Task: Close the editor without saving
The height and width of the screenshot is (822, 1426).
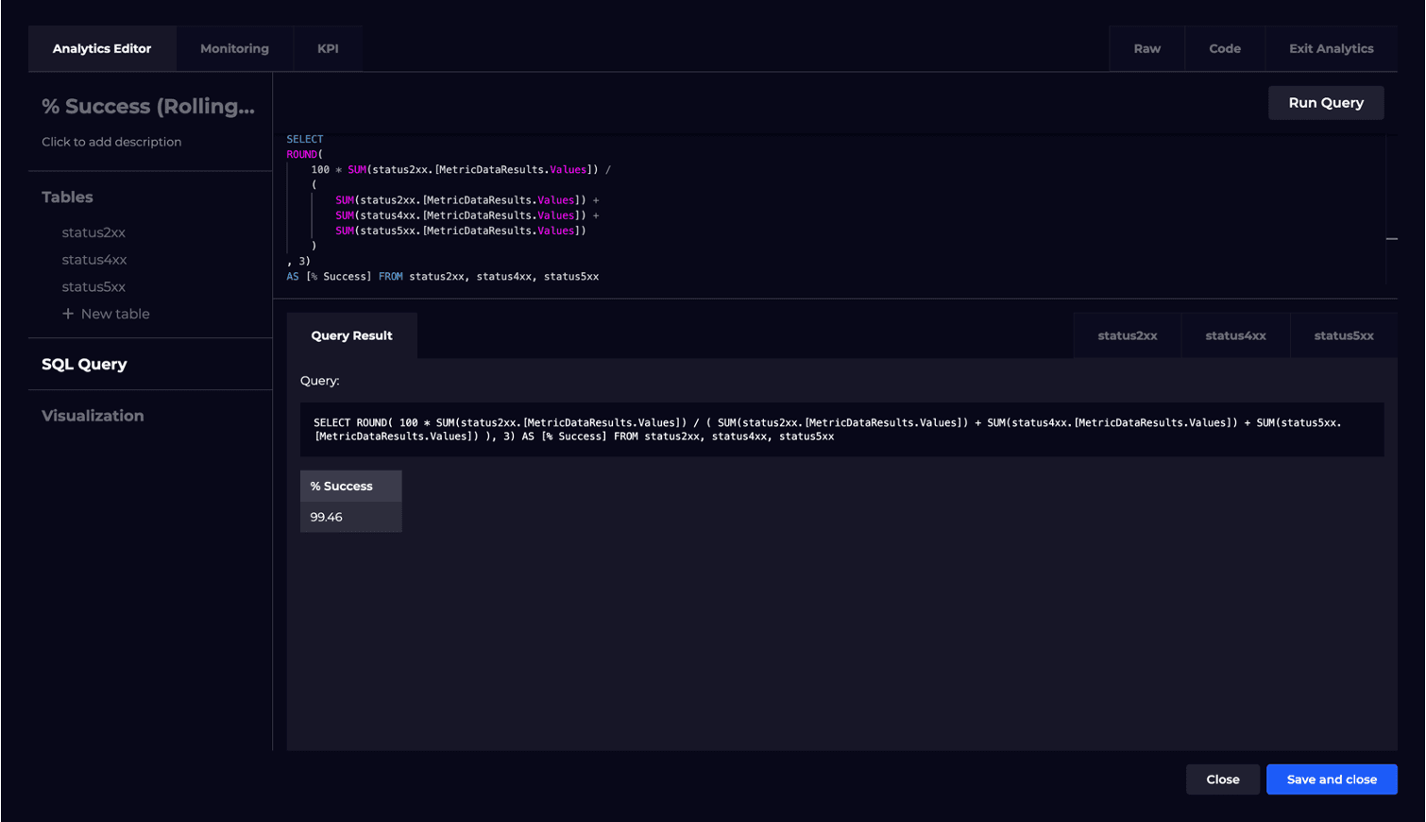Action: click(x=1223, y=779)
